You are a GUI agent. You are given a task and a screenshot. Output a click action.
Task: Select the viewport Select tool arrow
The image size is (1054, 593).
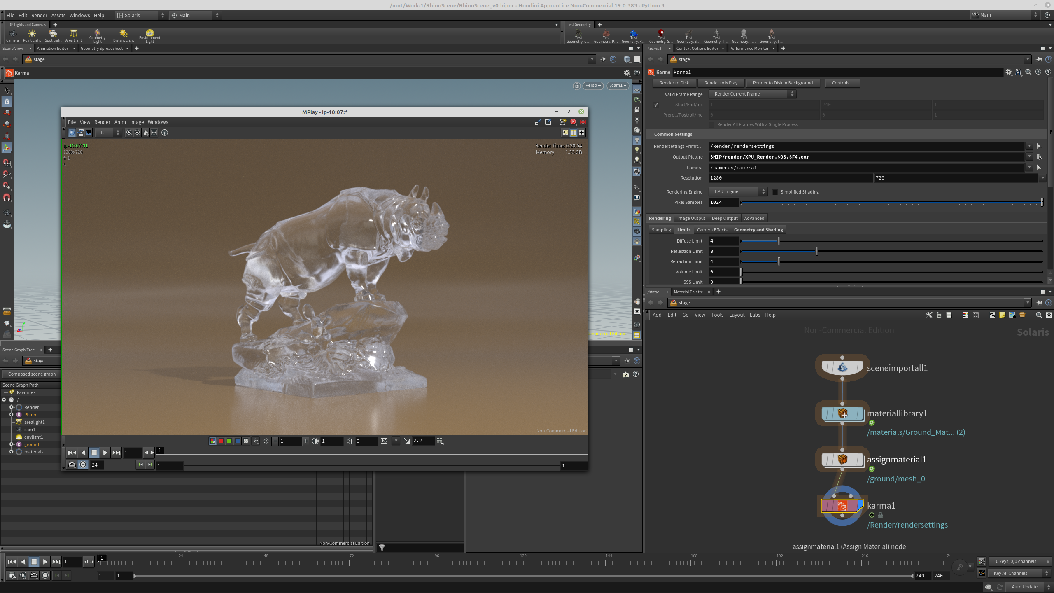pyautogui.click(x=7, y=90)
